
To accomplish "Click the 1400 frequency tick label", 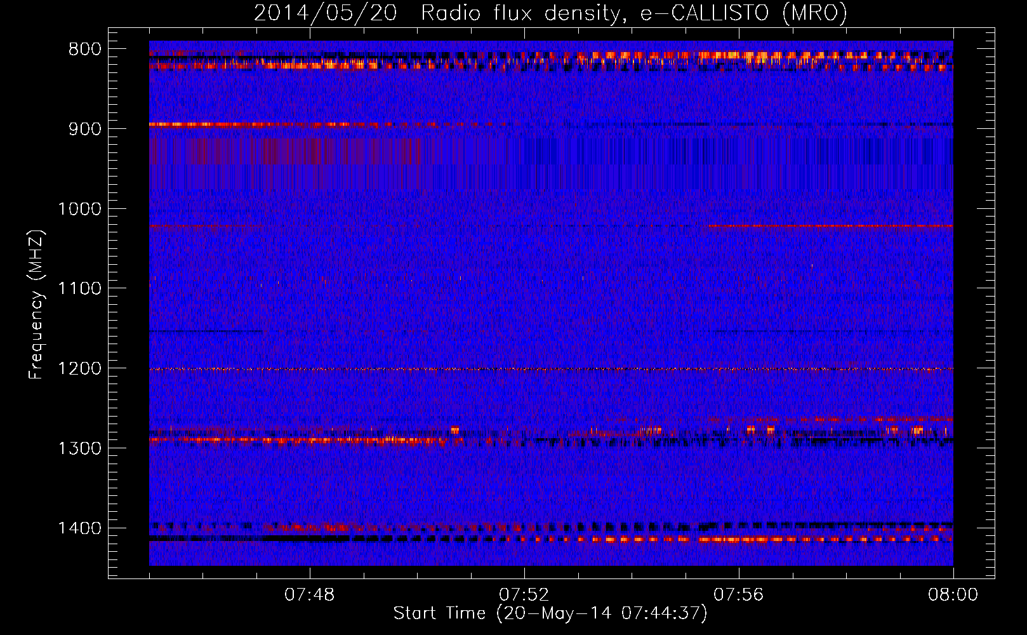I will (79, 528).
